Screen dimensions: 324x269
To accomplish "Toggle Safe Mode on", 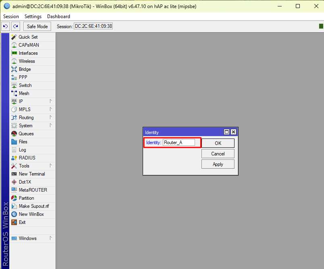I will (37, 26).
